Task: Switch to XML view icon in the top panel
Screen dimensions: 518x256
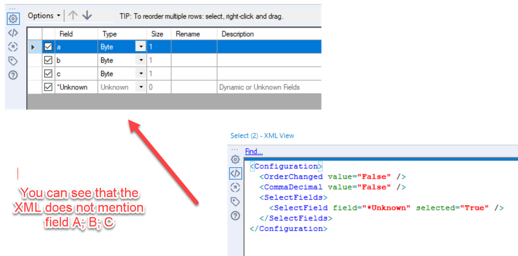Action: (13, 33)
